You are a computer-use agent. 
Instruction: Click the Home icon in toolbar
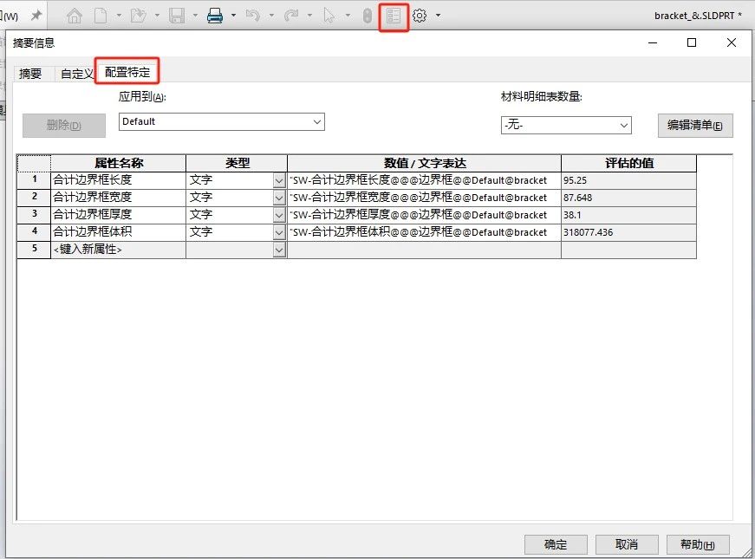[75, 16]
